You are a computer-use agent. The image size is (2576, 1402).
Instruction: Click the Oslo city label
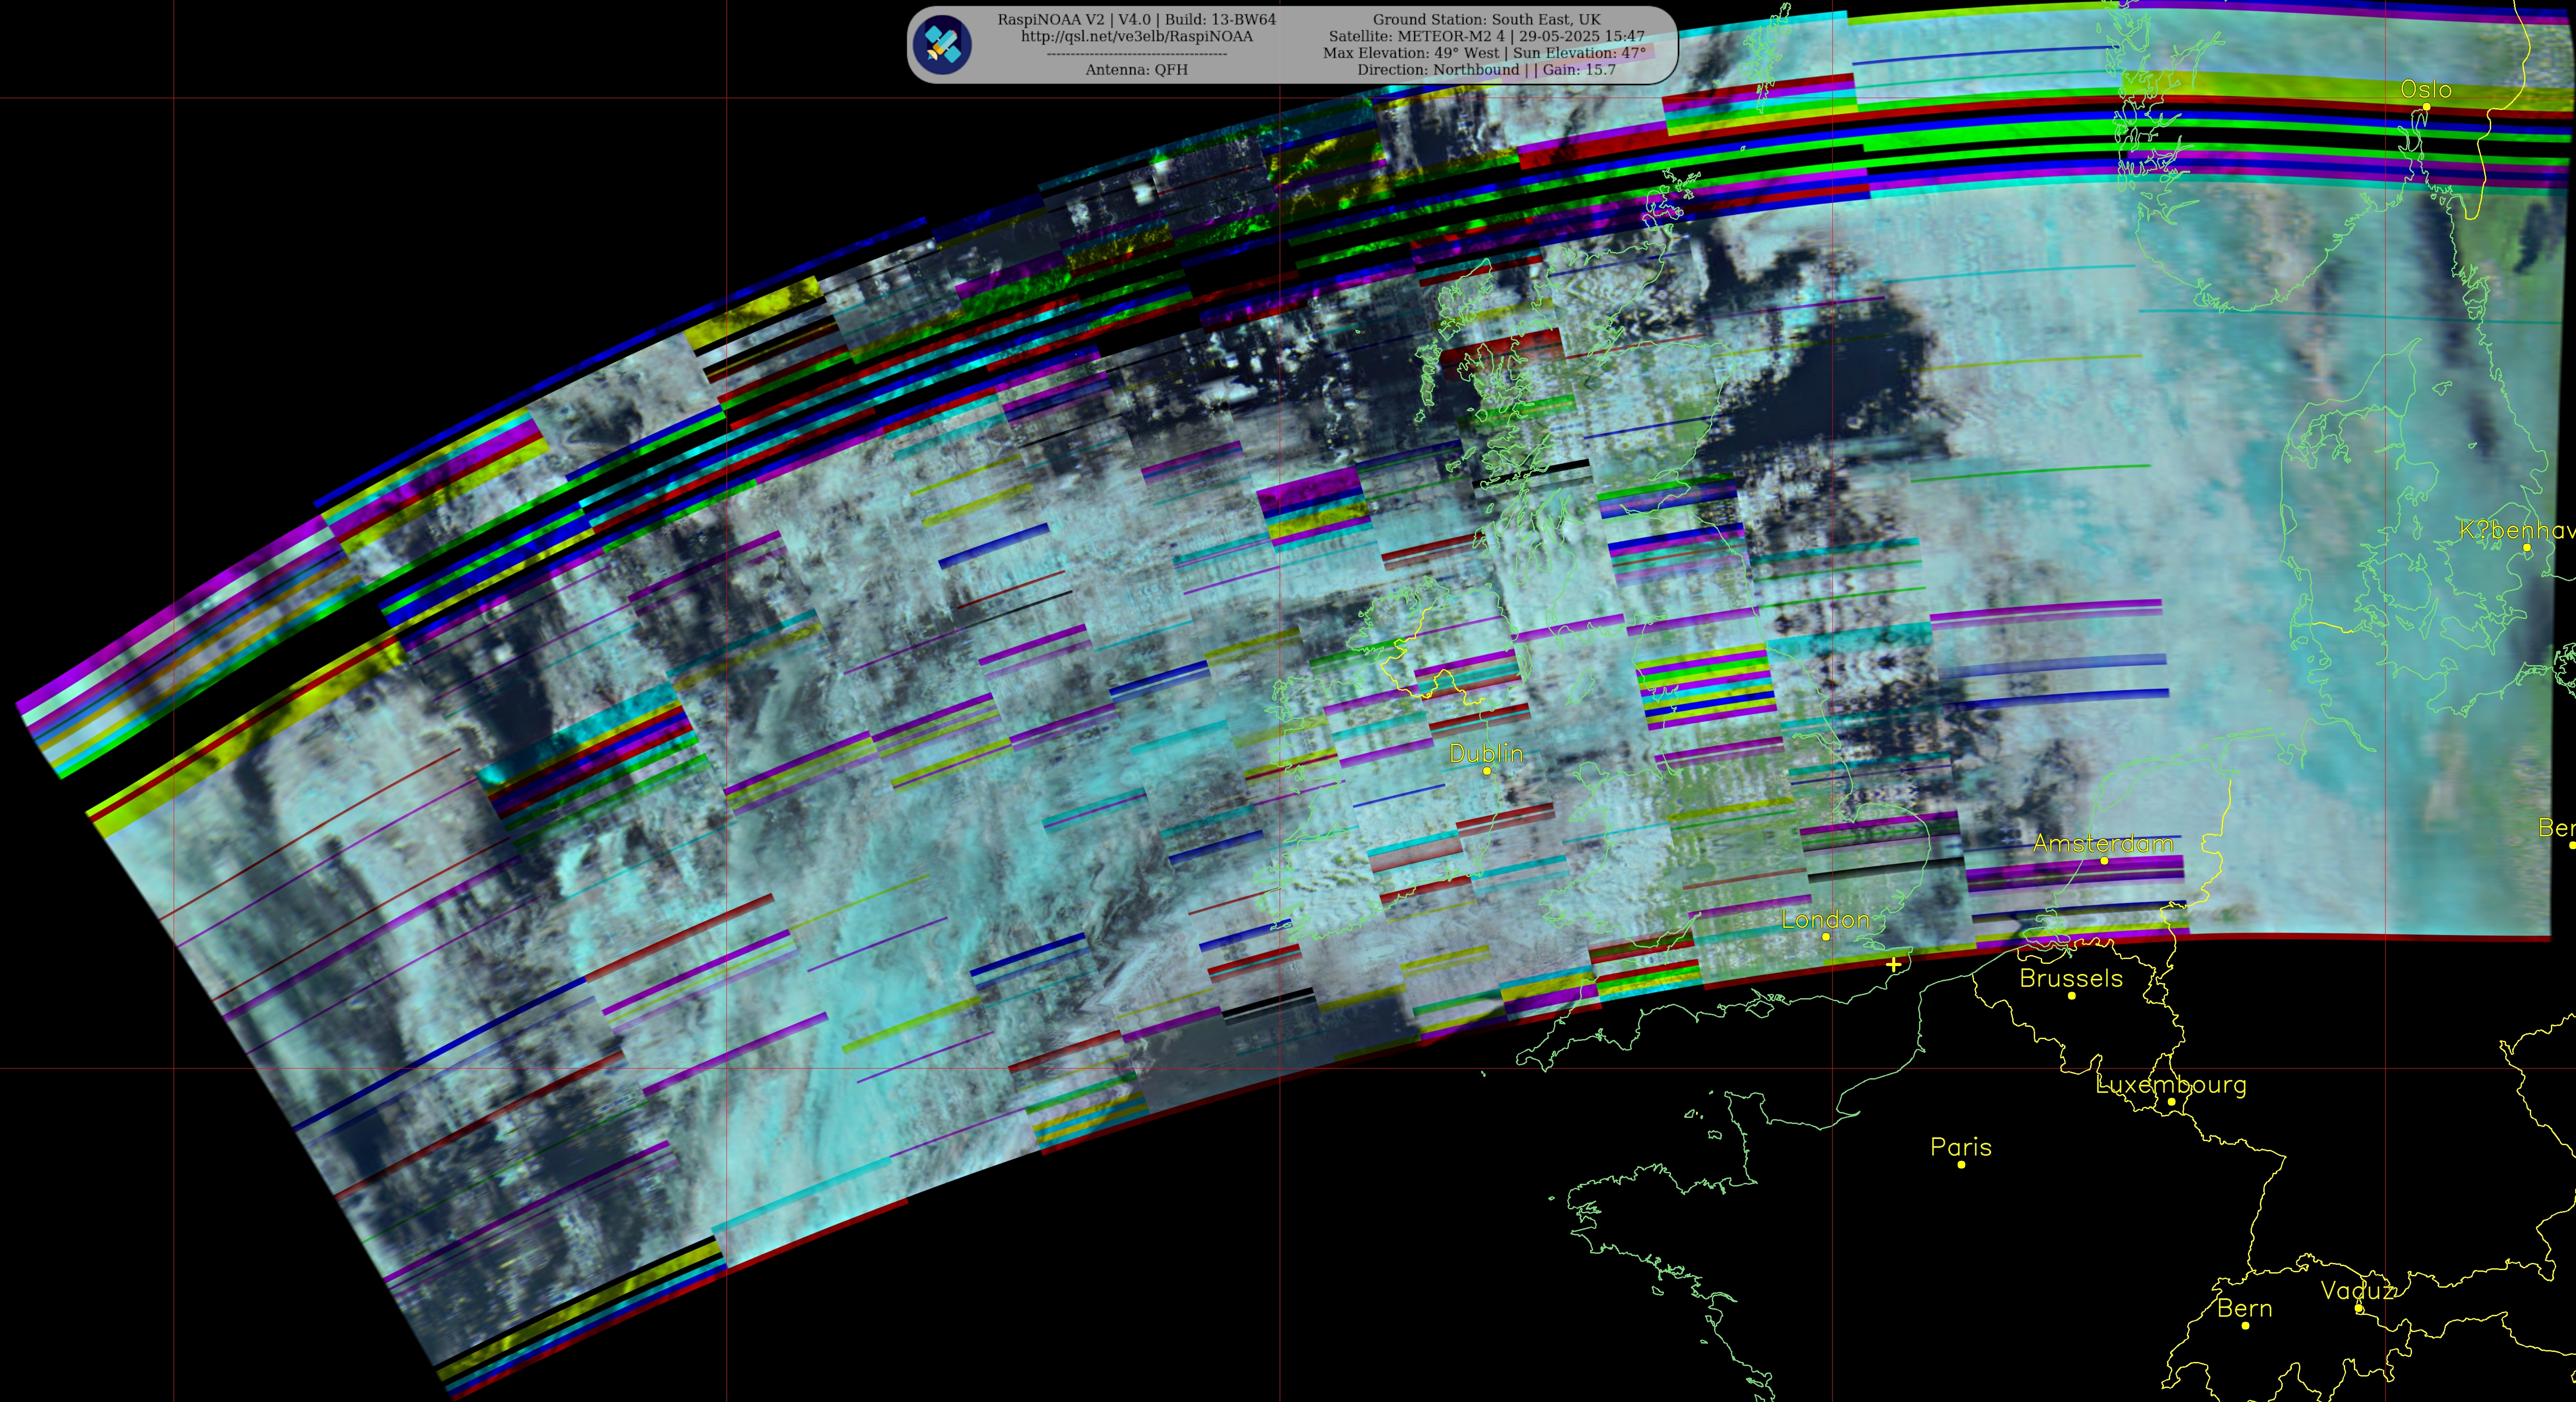[2426, 90]
